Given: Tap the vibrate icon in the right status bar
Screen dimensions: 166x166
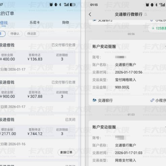Looking at the screenshot, I should coord(152,5).
